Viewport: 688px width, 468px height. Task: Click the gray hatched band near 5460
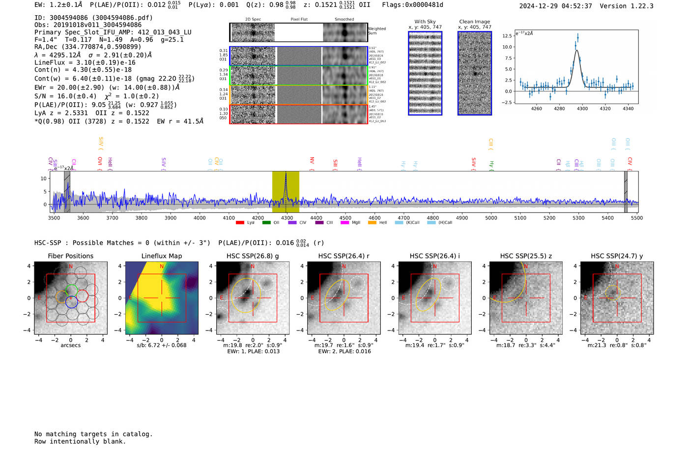point(626,192)
